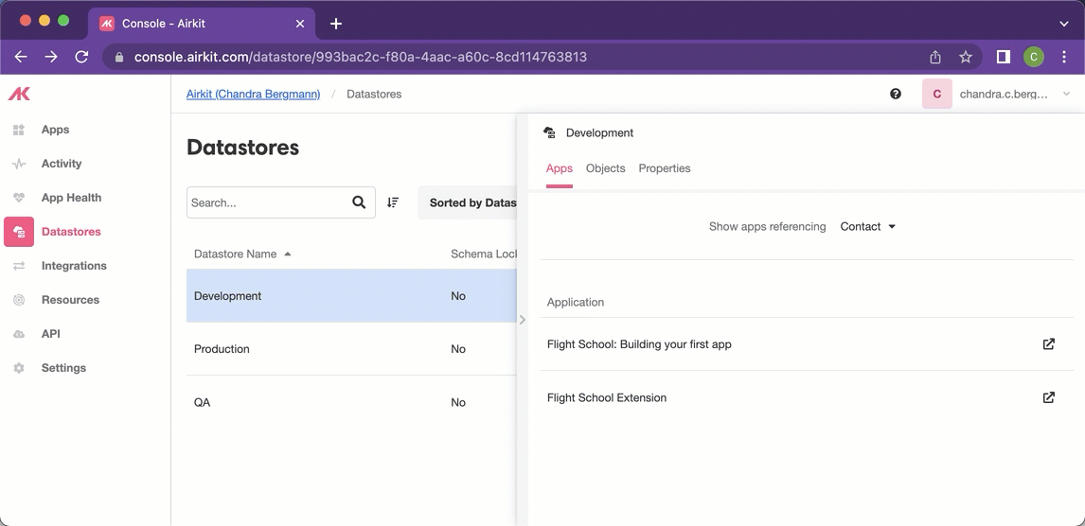Viewport: 1085px width, 526px height.
Task: Bookmark this page with star icon
Action: click(966, 57)
